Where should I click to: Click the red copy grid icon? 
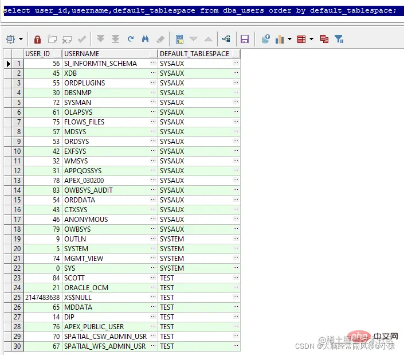click(x=324, y=39)
